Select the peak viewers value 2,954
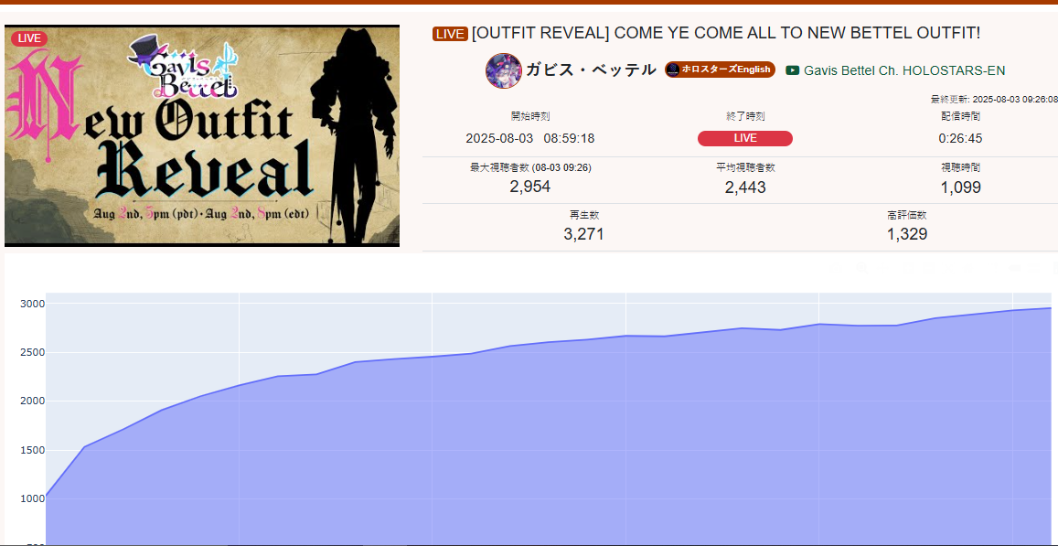The width and height of the screenshot is (1058, 546). click(529, 187)
